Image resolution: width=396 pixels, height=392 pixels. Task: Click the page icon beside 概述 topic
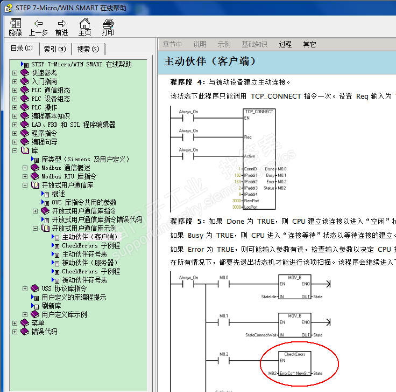[x=45, y=194]
